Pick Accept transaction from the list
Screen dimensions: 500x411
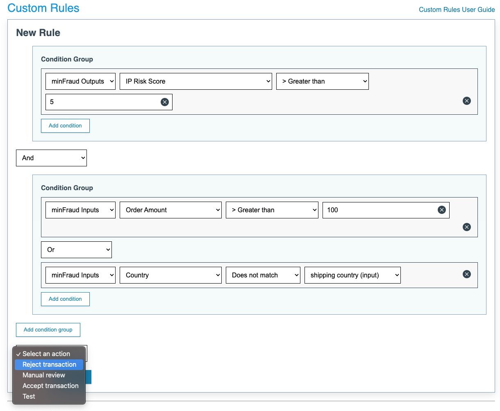coord(50,386)
